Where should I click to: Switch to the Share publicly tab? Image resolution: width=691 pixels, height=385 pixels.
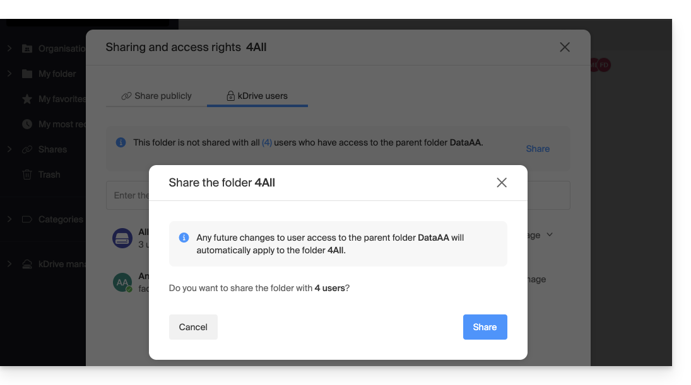[x=157, y=96]
